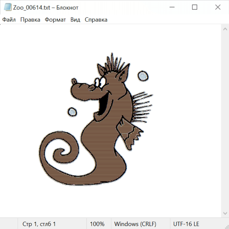This screenshot has height=229, width=229.
Task: Minimize the Notepad window
Action: [x=171, y=8]
